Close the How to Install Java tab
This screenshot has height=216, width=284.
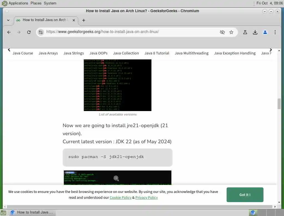coord(74,20)
